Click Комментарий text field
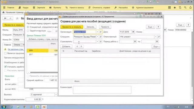This screenshot has height=109, width=194. coord(102,90)
